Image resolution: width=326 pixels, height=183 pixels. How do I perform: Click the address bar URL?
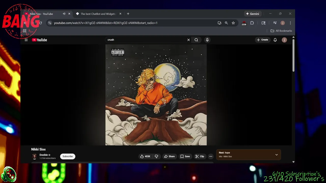(x=106, y=23)
